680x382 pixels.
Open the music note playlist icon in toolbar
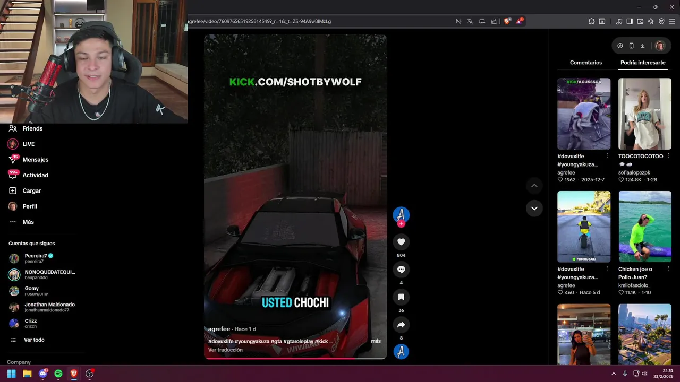coord(619,21)
